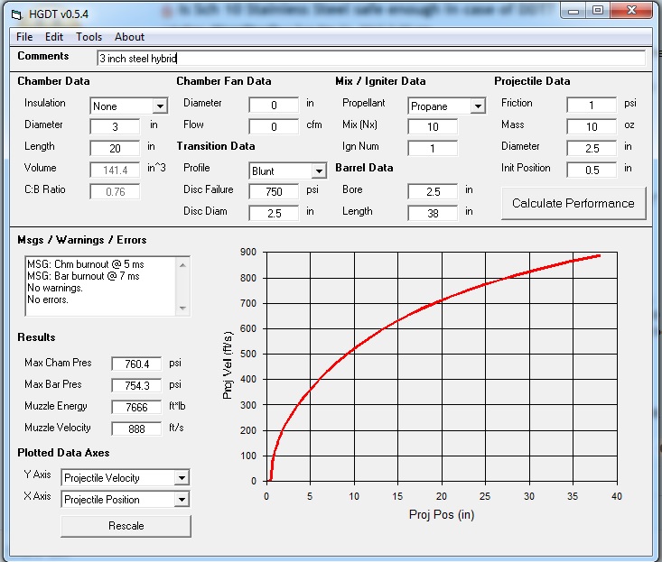Click the Rescale button
The height and width of the screenshot is (562, 662).
[126, 526]
